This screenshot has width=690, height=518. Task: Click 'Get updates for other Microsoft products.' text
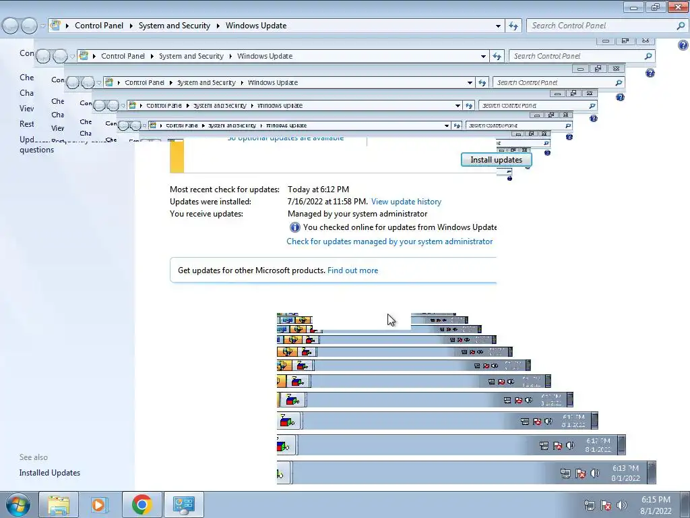pos(251,270)
